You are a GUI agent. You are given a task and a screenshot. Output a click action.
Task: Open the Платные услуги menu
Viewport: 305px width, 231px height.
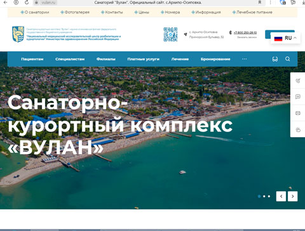point(144,59)
